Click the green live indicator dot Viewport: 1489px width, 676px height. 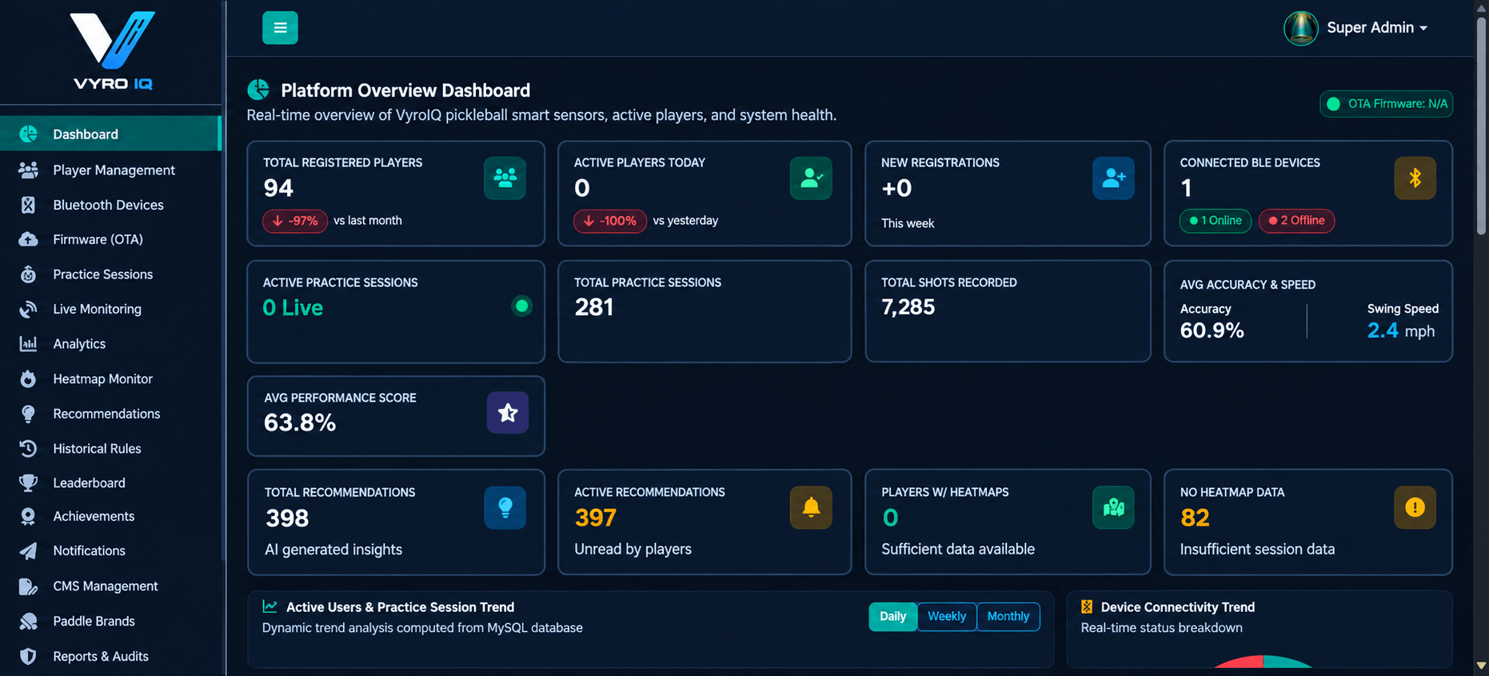(521, 306)
